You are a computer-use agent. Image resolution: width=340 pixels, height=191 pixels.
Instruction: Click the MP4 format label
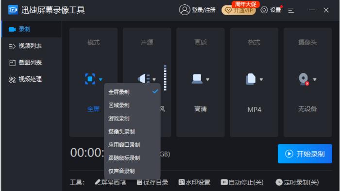(254, 110)
